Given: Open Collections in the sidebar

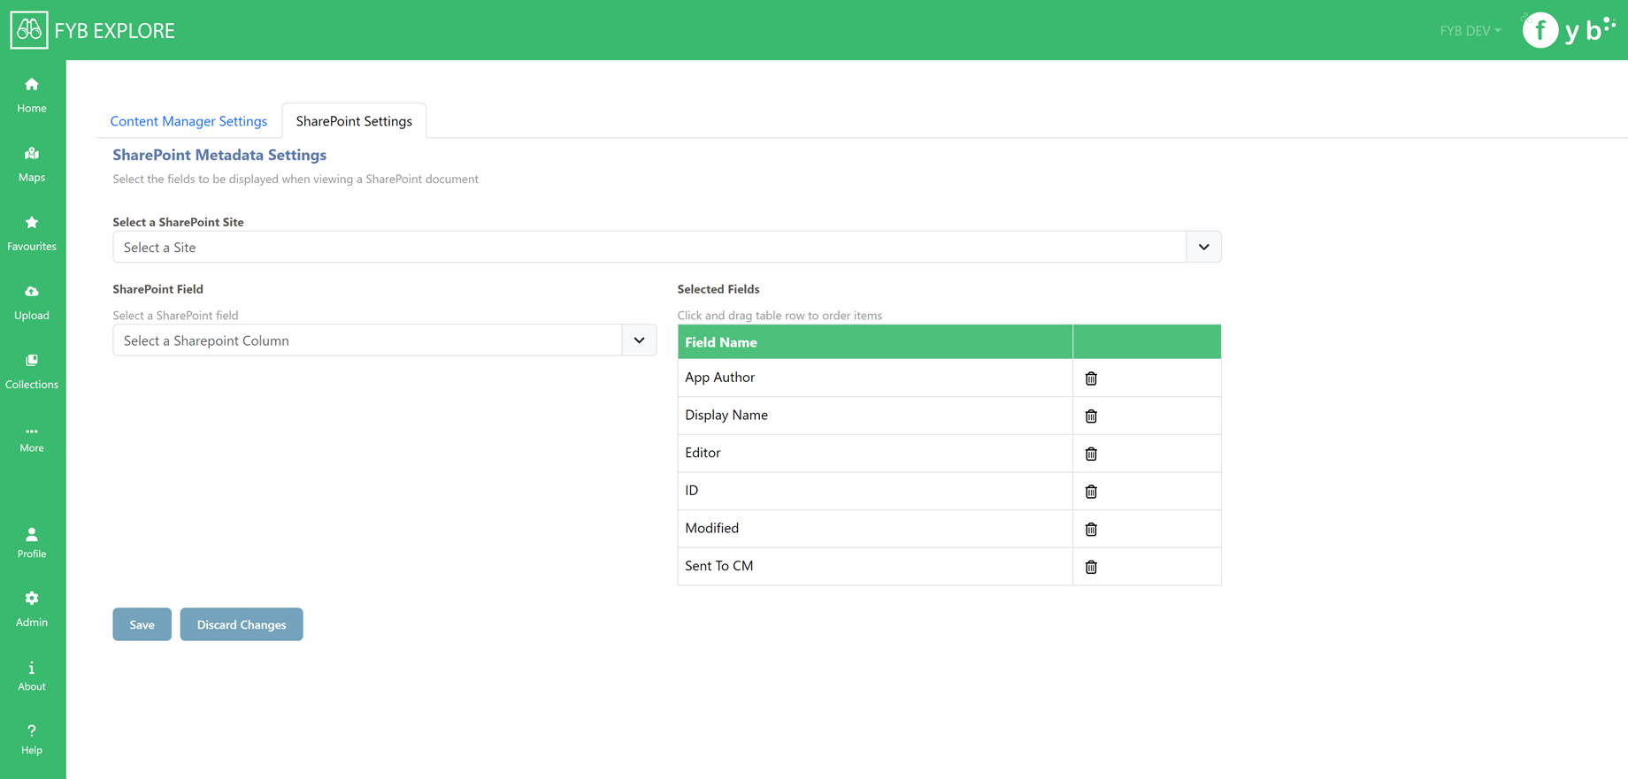Looking at the screenshot, I should click(32, 370).
